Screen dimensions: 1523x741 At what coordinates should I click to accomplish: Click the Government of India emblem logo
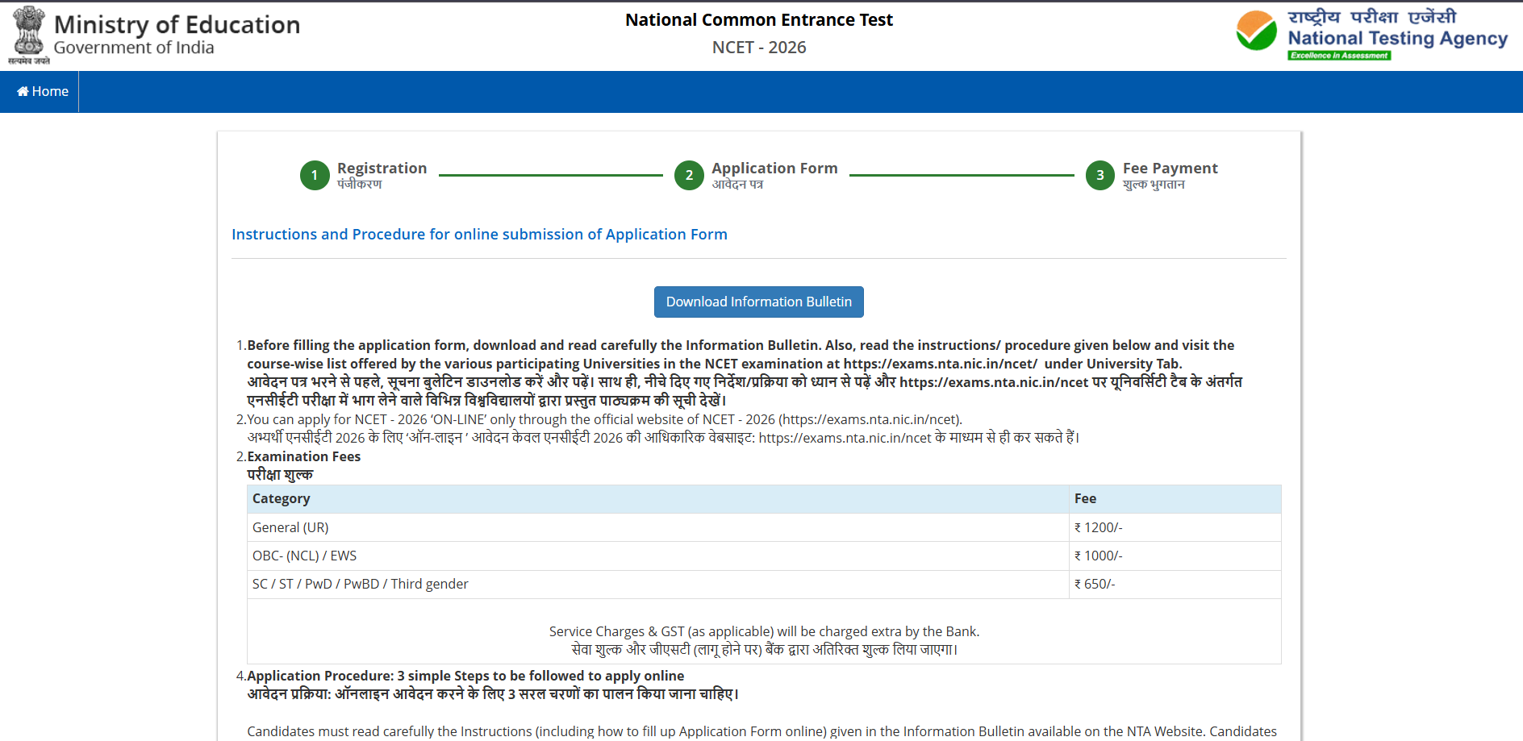point(29,35)
